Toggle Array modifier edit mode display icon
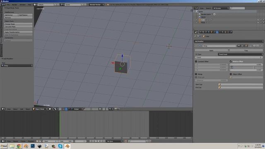The width and height of the screenshot is (265, 149). (x=246, y=46)
